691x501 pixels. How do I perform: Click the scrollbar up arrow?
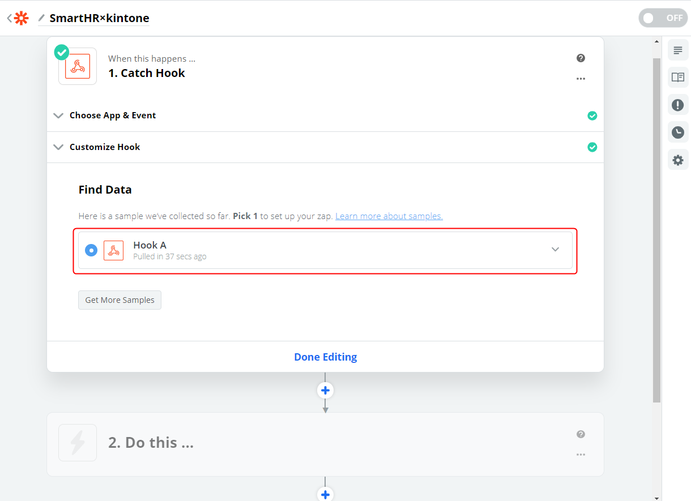point(656,41)
